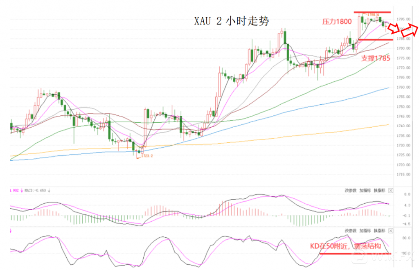419x270 pixels.
Task: Click the arrow at KD panel's top-left
Action: click(10, 231)
